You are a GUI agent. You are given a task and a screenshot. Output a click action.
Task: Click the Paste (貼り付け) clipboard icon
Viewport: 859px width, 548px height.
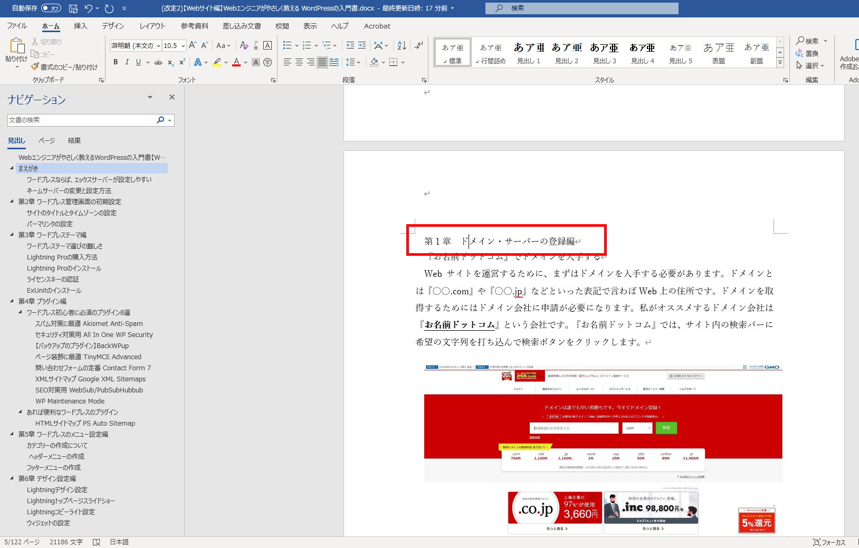click(x=16, y=46)
